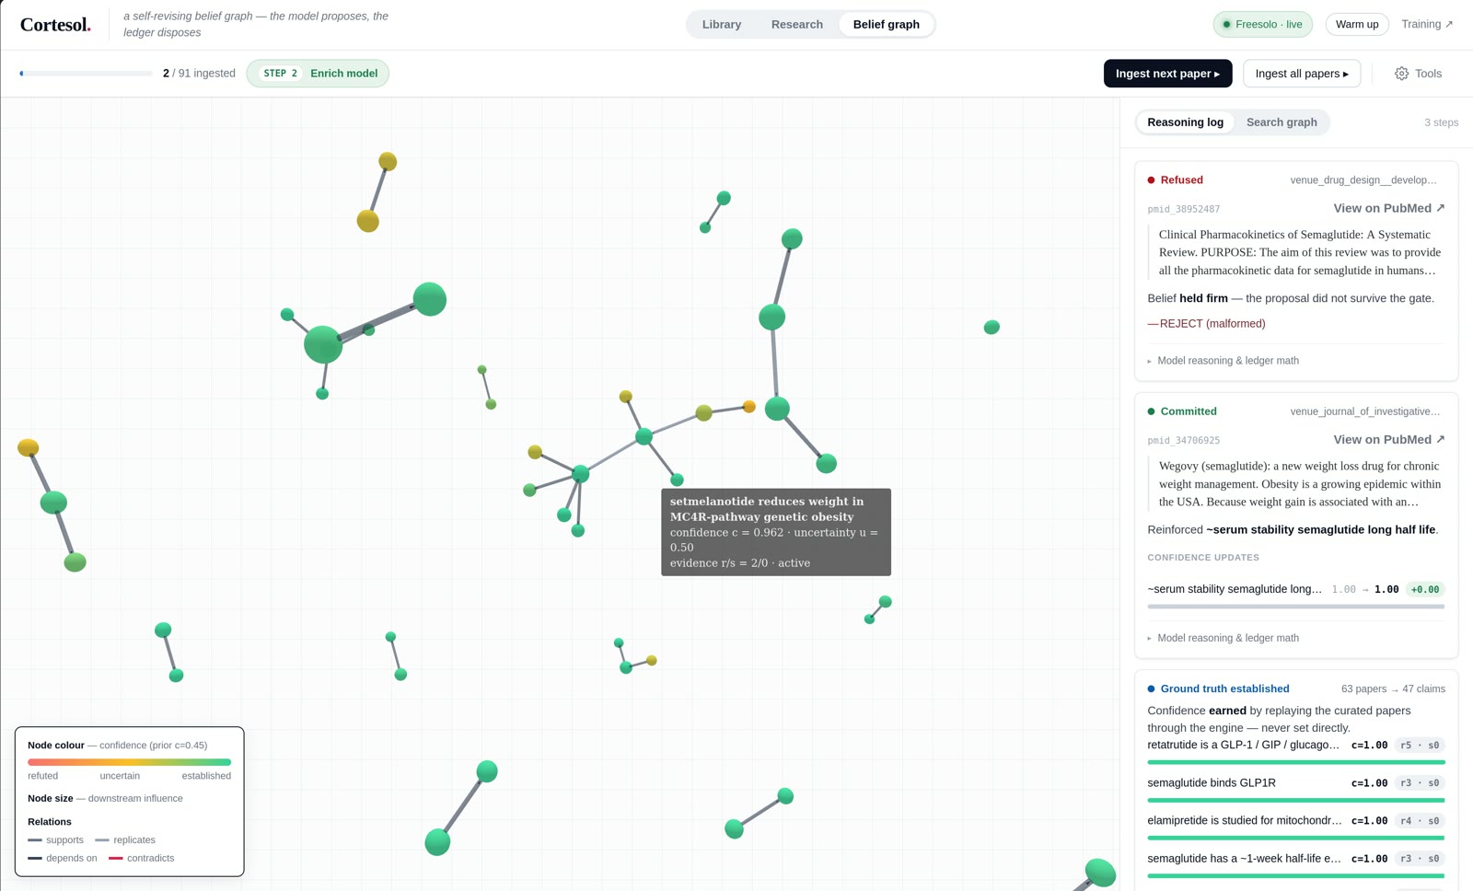Open the Search graph tab
Image resolution: width=1473 pixels, height=891 pixels.
[x=1281, y=122]
